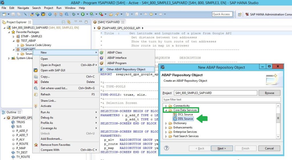The width and height of the screenshot is (292, 160).
Task: Expand the Dictionary folder
Action: pos(166,123)
